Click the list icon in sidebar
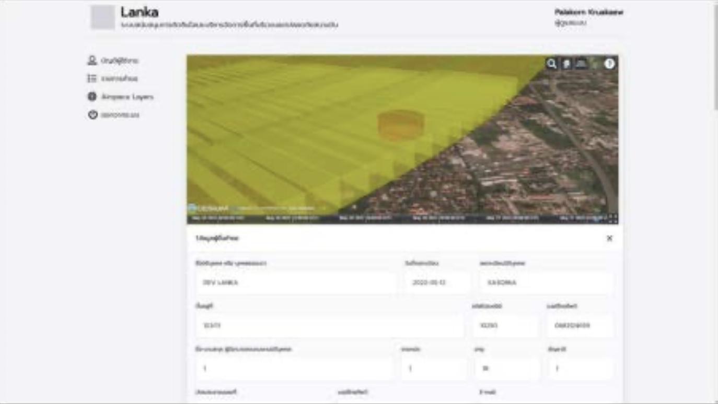 pos(92,78)
